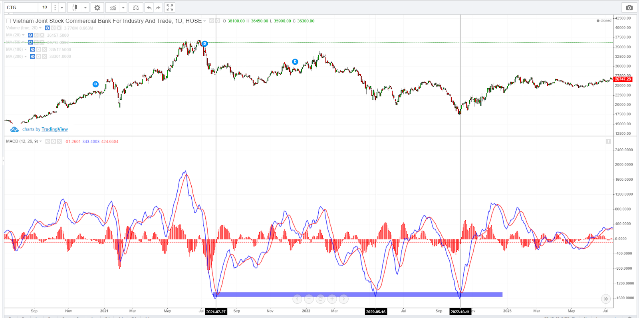Click the dividend marker near December 2020
This screenshot has width=639, height=318.
(95, 84)
